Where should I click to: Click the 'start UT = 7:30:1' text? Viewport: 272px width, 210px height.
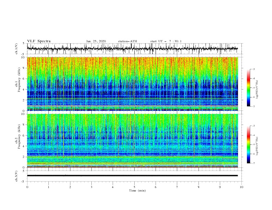pos(166,41)
